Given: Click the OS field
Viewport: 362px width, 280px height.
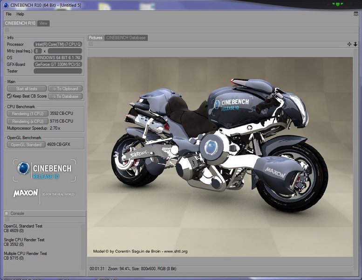Looking at the screenshot, I should pos(58,57).
